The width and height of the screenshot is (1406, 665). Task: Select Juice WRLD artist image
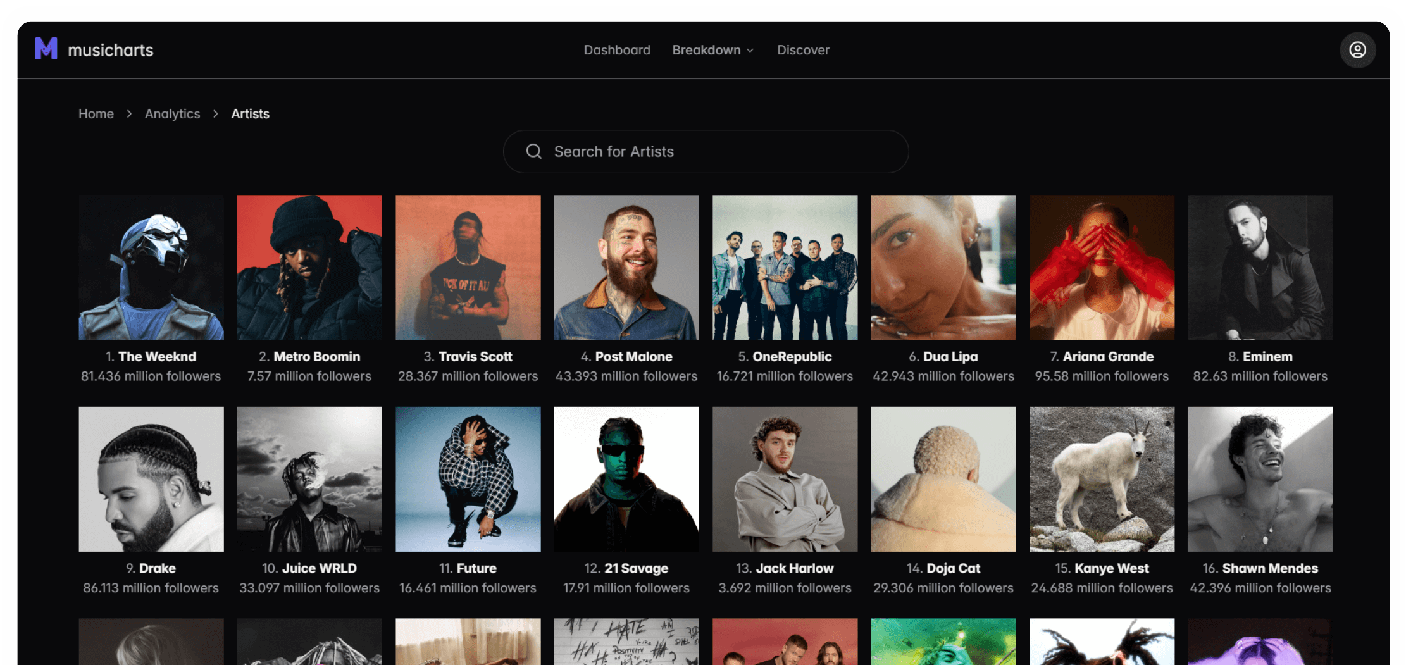pyautogui.click(x=309, y=479)
